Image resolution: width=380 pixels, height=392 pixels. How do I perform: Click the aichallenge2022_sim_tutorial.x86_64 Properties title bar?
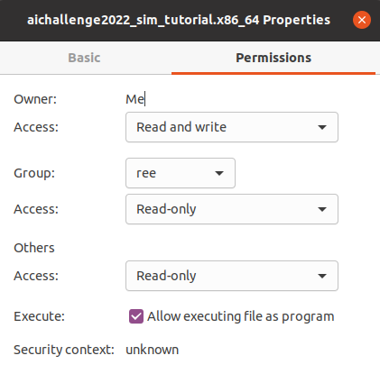click(179, 20)
